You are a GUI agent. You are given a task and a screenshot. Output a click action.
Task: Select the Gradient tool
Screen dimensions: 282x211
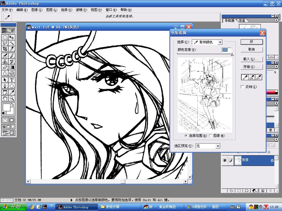[12, 67]
